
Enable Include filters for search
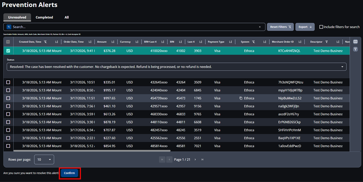[x=321, y=27]
